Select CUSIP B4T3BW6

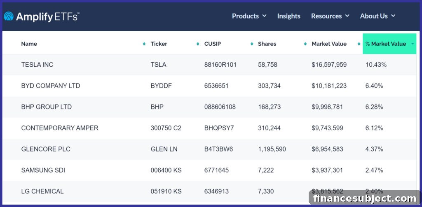[x=218, y=149]
